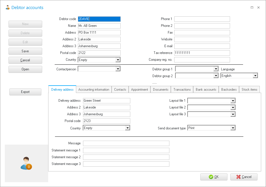266x187 pixels.
Task: Click the debtor avatar icon in title bar
Action: click(x=8, y=8)
